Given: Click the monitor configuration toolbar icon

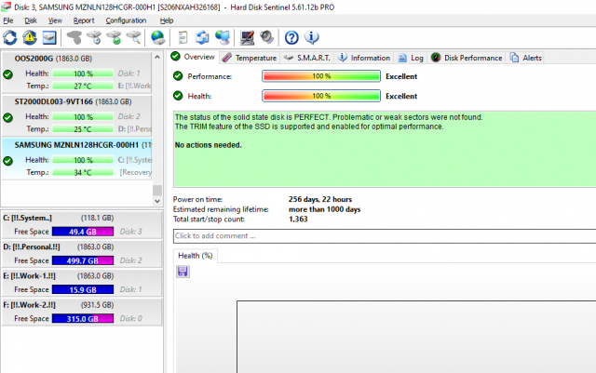Looking at the screenshot, I should coord(248,37).
